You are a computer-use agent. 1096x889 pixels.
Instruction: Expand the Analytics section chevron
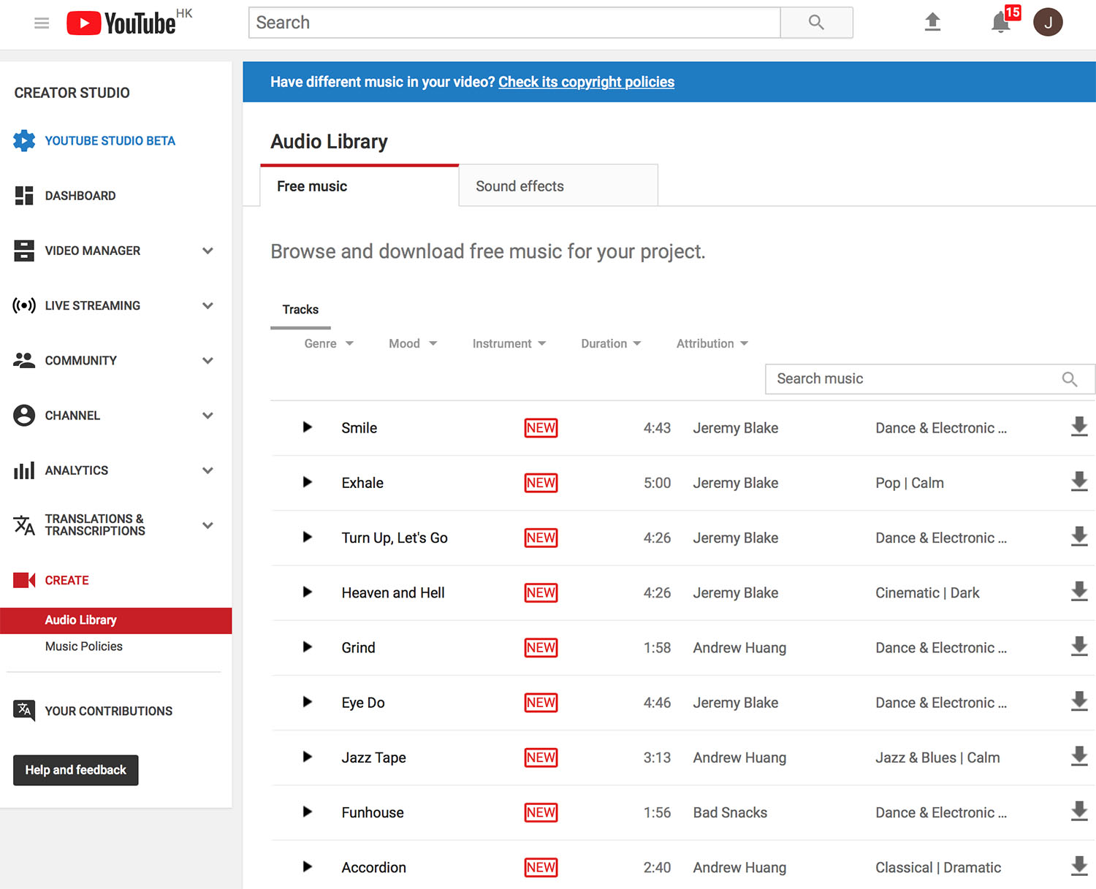pos(208,470)
